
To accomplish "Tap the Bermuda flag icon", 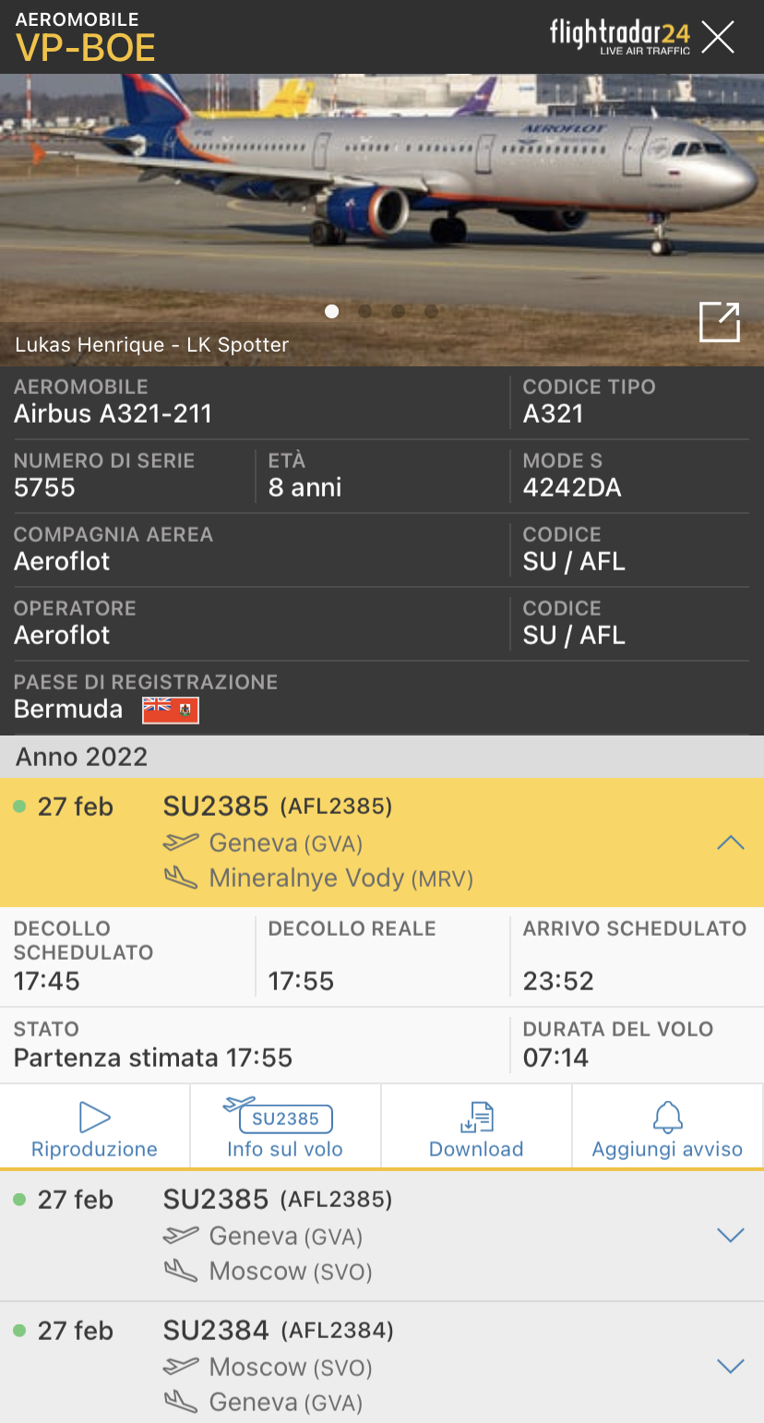I will click(x=171, y=710).
